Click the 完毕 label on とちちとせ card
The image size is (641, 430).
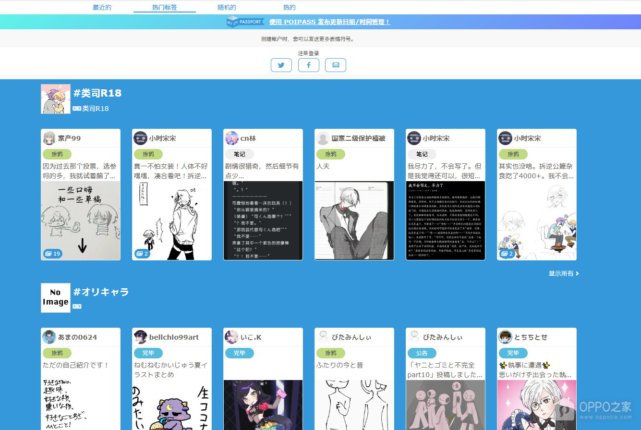[x=513, y=353]
